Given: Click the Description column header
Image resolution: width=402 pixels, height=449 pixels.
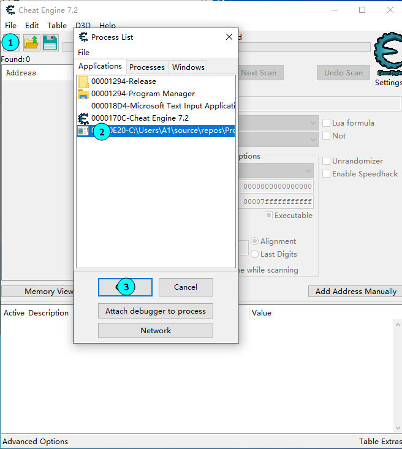Looking at the screenshot, I should (x=48, y=312).
